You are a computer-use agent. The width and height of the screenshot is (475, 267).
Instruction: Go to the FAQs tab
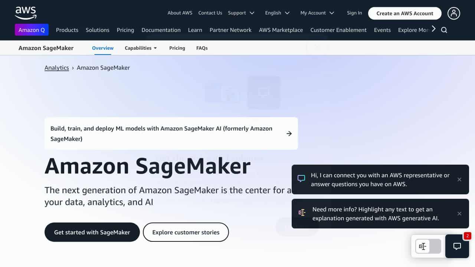(202, 48)
